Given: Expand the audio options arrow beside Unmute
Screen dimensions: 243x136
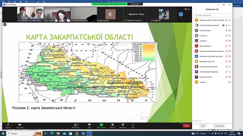Looking at the screenshot, I should click(12, 125).
